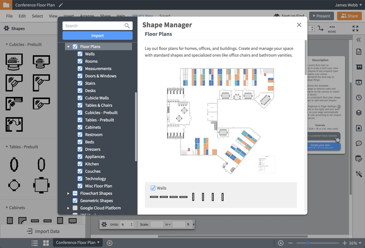Open the Layers panel icon
This screenshot has width=365, height=248.
359,113
